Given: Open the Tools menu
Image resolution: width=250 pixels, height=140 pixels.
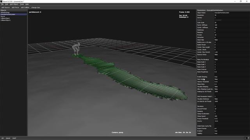Looking at the screenshot, I should click(22, 4).
